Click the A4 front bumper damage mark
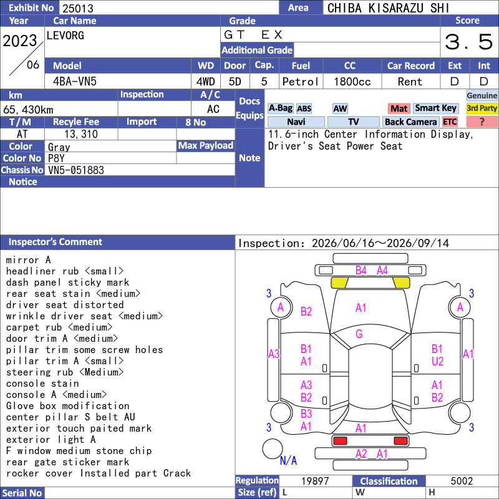 (382, 271)
